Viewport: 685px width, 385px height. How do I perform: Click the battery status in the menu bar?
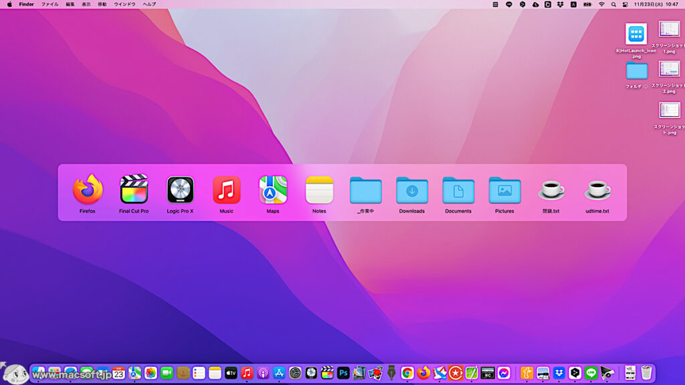[x=587, y=5]
